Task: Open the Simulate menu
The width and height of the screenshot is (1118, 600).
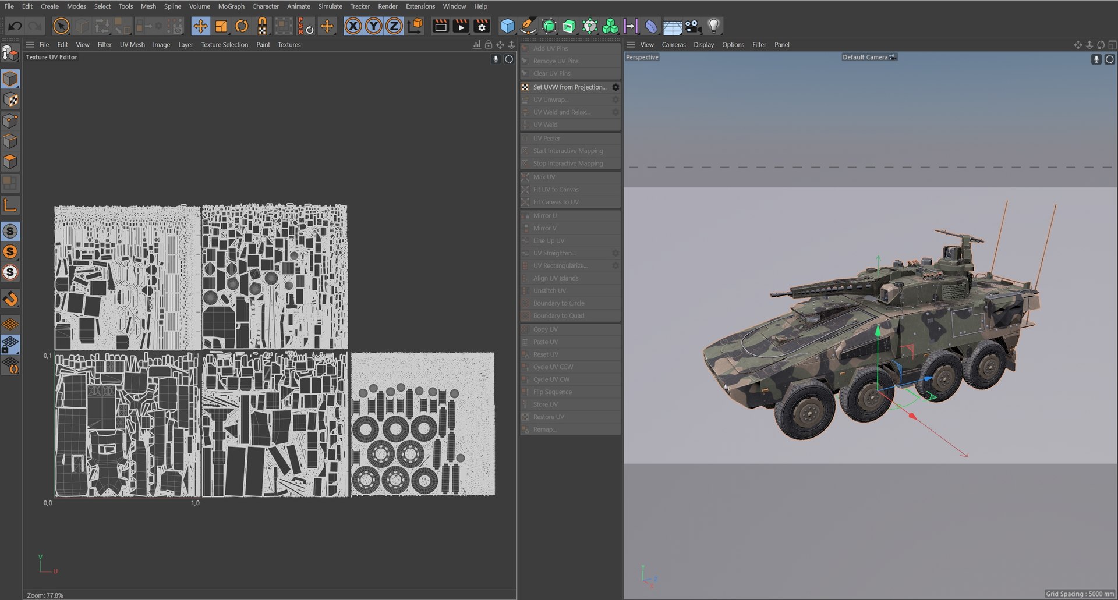Action: [x=330, y=6]
